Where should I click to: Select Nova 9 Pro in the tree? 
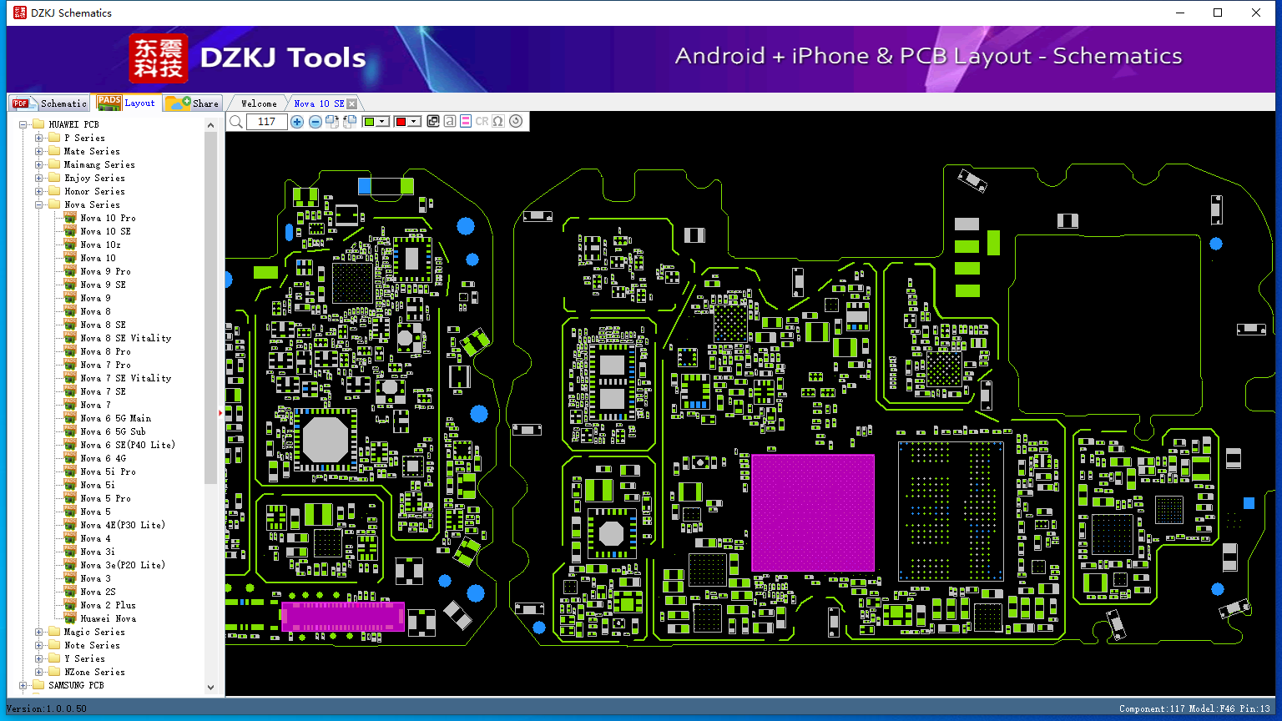pyautogui.click(x=105, y=271)
